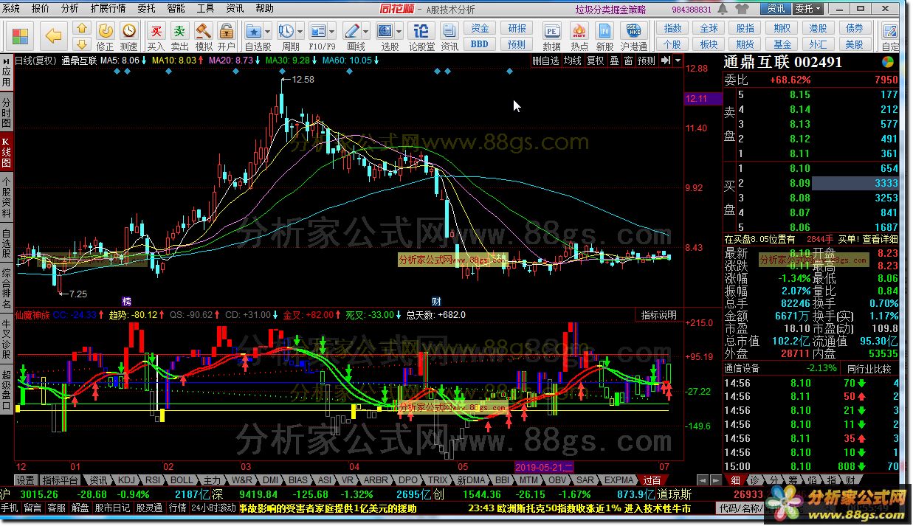Viewport: 913px width, 526px height.
Task: Click the 同行业比较 text
Action: click(x=869, y=369)
